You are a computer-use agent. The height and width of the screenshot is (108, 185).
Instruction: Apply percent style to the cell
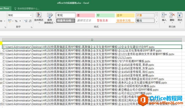[16, 21]
